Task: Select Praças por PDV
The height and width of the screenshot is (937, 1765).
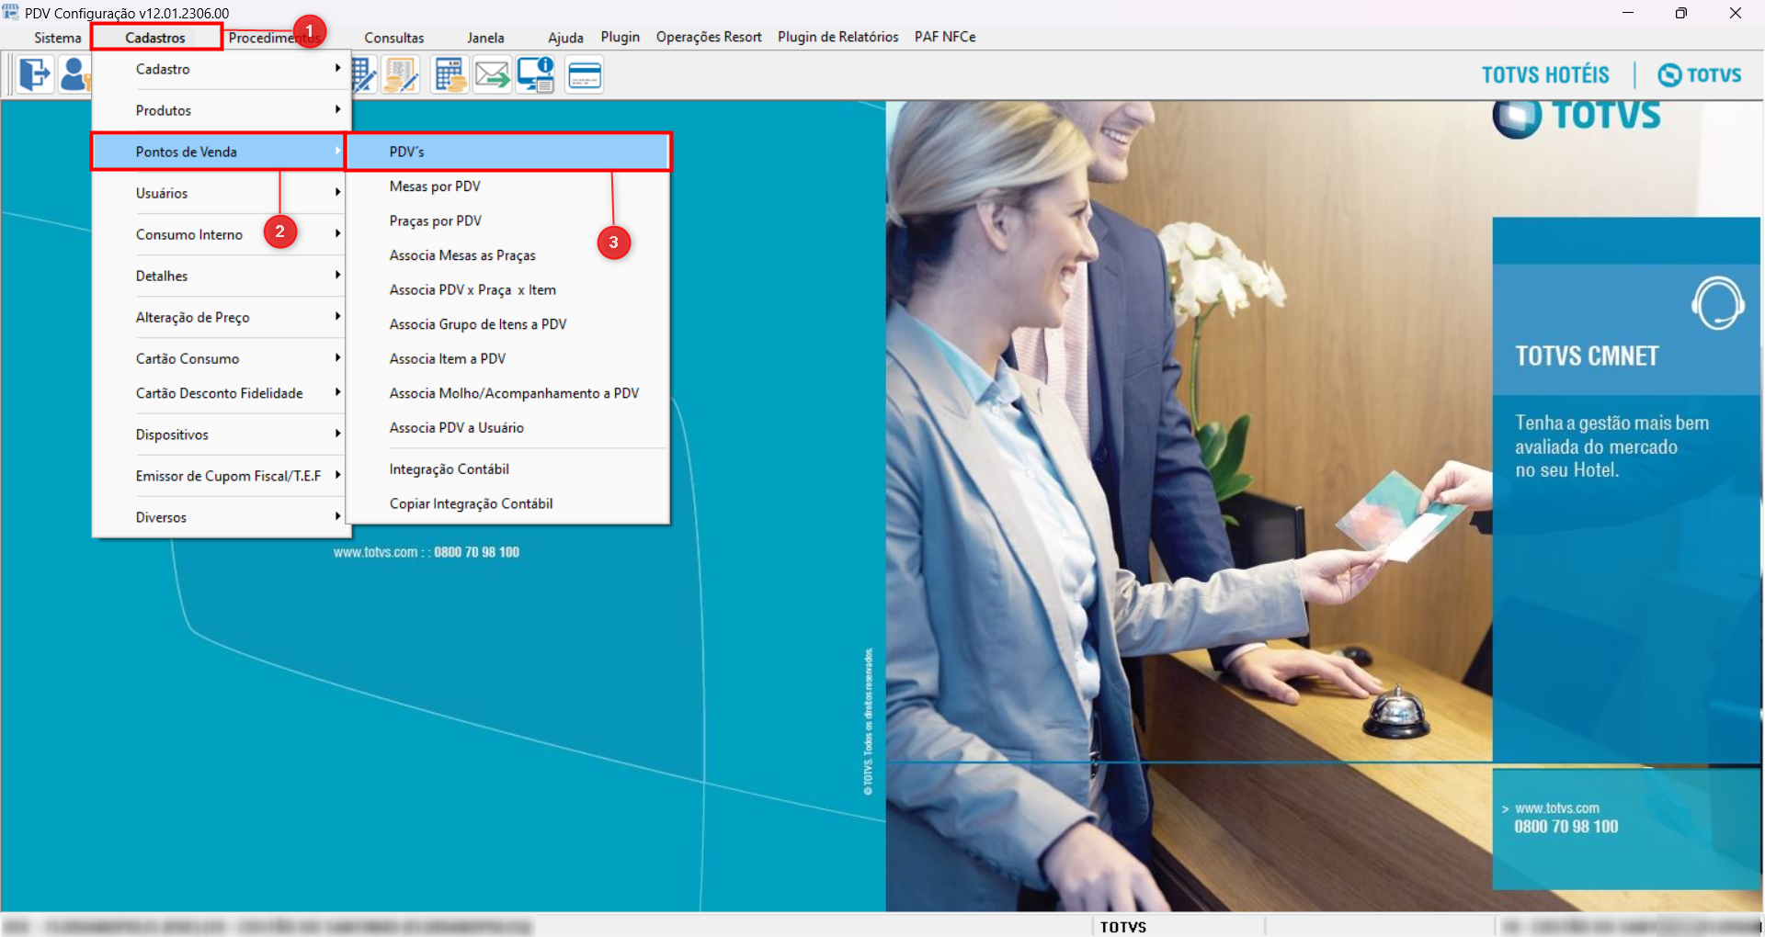Action: (508, 220)
